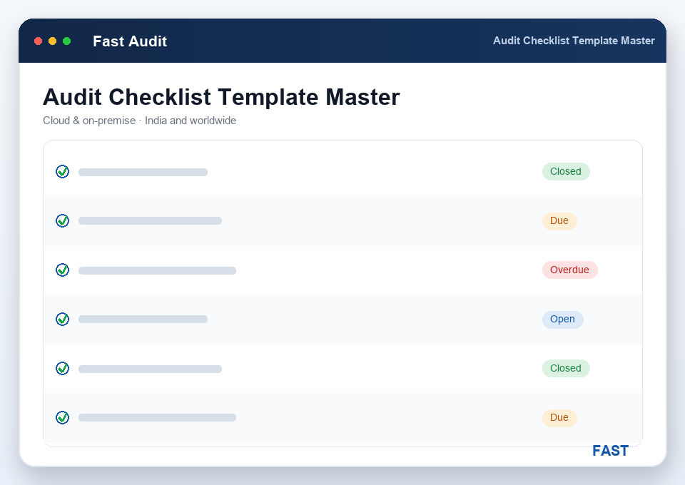685x485 pixels.
Task: Click the Closed badge in the first row
Action: (x=566, y=172)
